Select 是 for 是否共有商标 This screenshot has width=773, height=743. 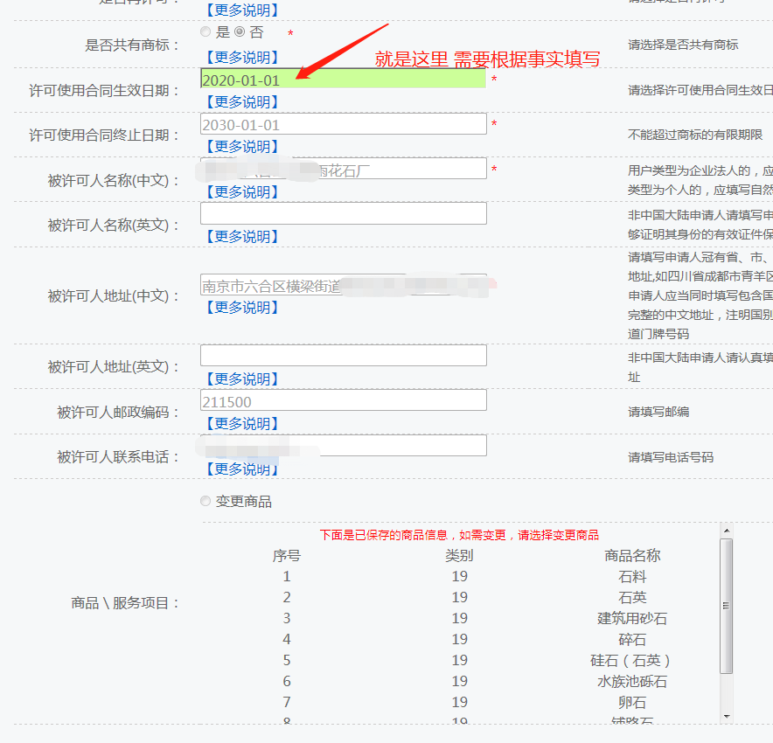point(205,32)
